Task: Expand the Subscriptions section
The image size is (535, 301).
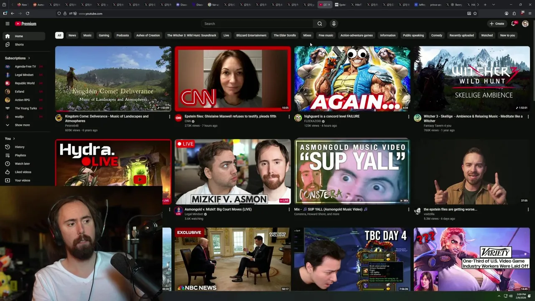Action: click(x=18, y=58)
